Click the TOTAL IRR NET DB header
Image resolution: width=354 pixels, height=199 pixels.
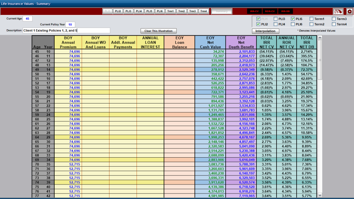click(307, 42)
